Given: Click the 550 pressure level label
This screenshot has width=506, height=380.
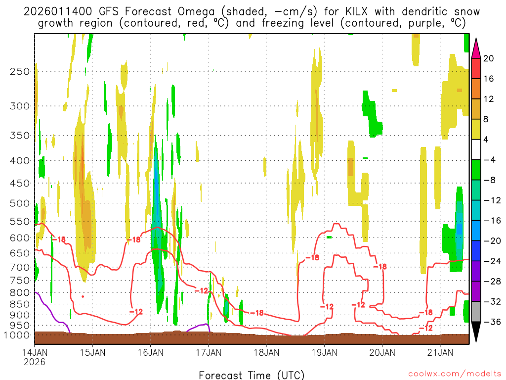Looking at the screenshot, I should 20,221.
